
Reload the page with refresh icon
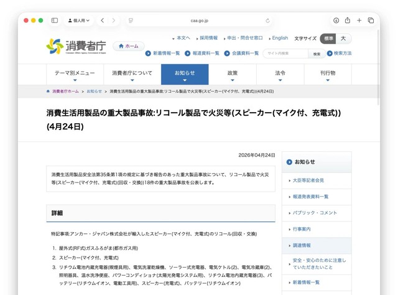coord(267,21)
